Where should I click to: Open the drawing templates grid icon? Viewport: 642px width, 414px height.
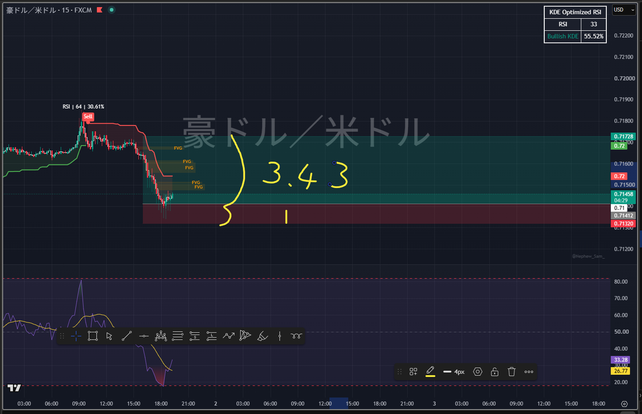413,372
